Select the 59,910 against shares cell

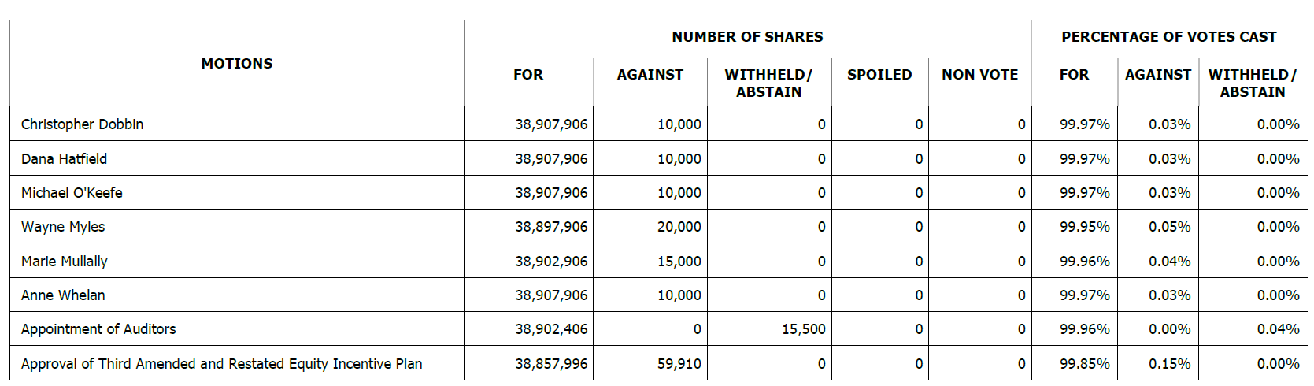(x=679, y=364)
